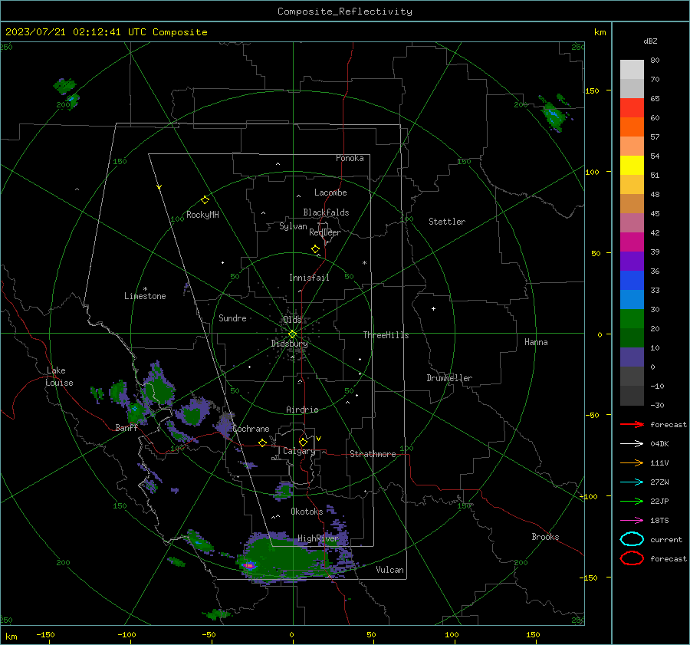Click the red forecast arrow legend icon
This screenshot has height=645, width=690.
pyautogui.click(x=632, y=424)
